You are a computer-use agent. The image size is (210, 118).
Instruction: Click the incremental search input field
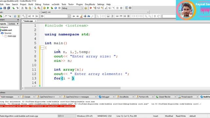click(56, 16)
